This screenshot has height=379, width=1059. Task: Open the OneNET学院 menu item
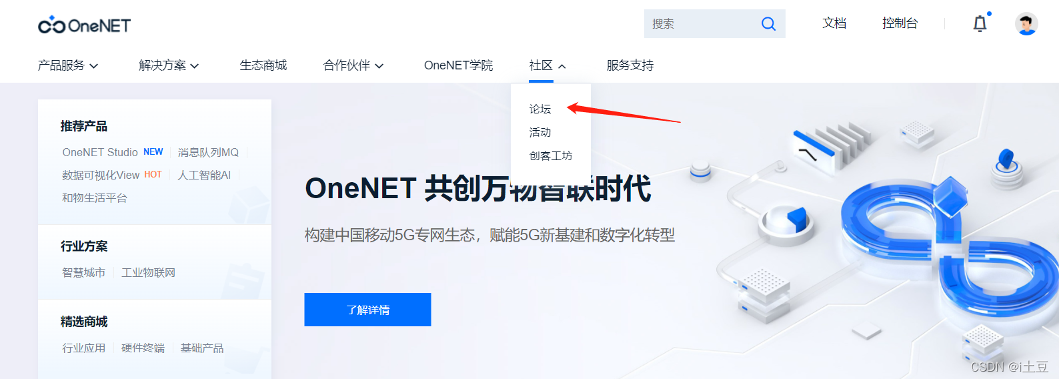point(458,65)
